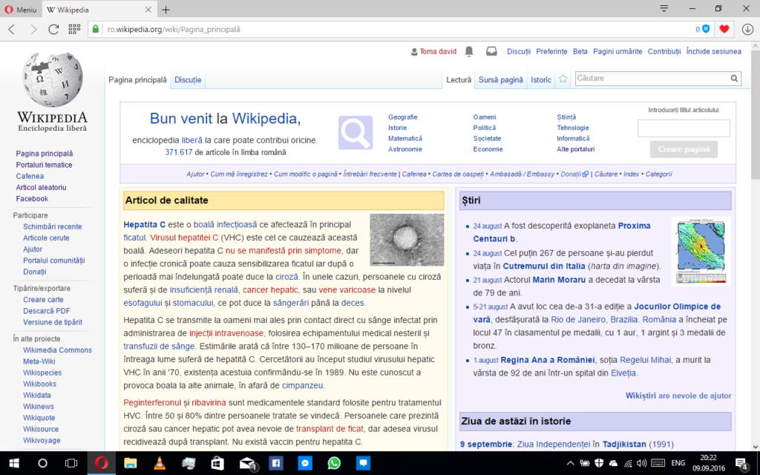Open the Action Center notifications icon
This screenshot has width=760, height=475.
point(741,463)
